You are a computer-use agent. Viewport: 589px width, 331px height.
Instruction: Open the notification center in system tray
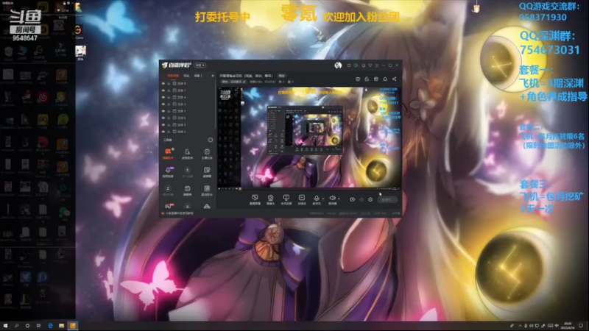581,326
